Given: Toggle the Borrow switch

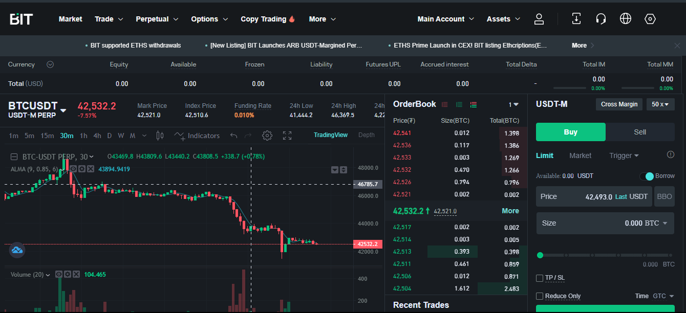Looking at the screenshot, I should 647,176.
